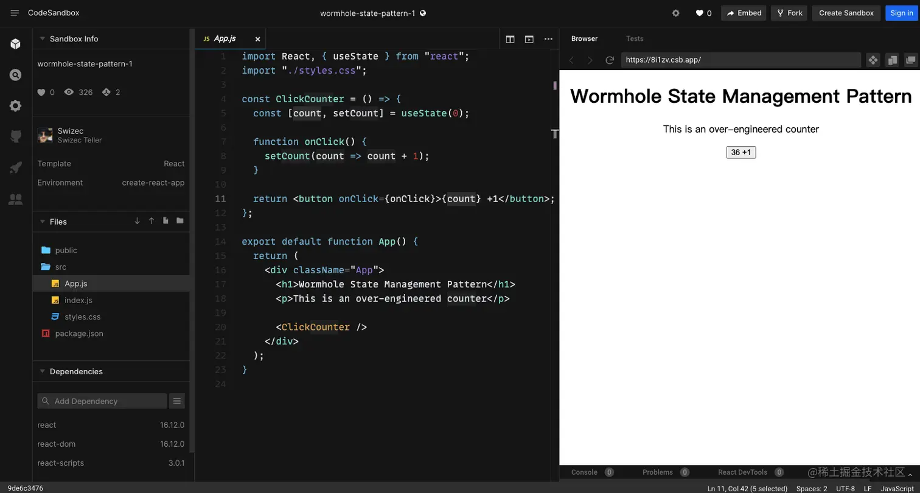920x493 pixels.
Task: Open the Console panel
Action: click(x=591, y=472)
